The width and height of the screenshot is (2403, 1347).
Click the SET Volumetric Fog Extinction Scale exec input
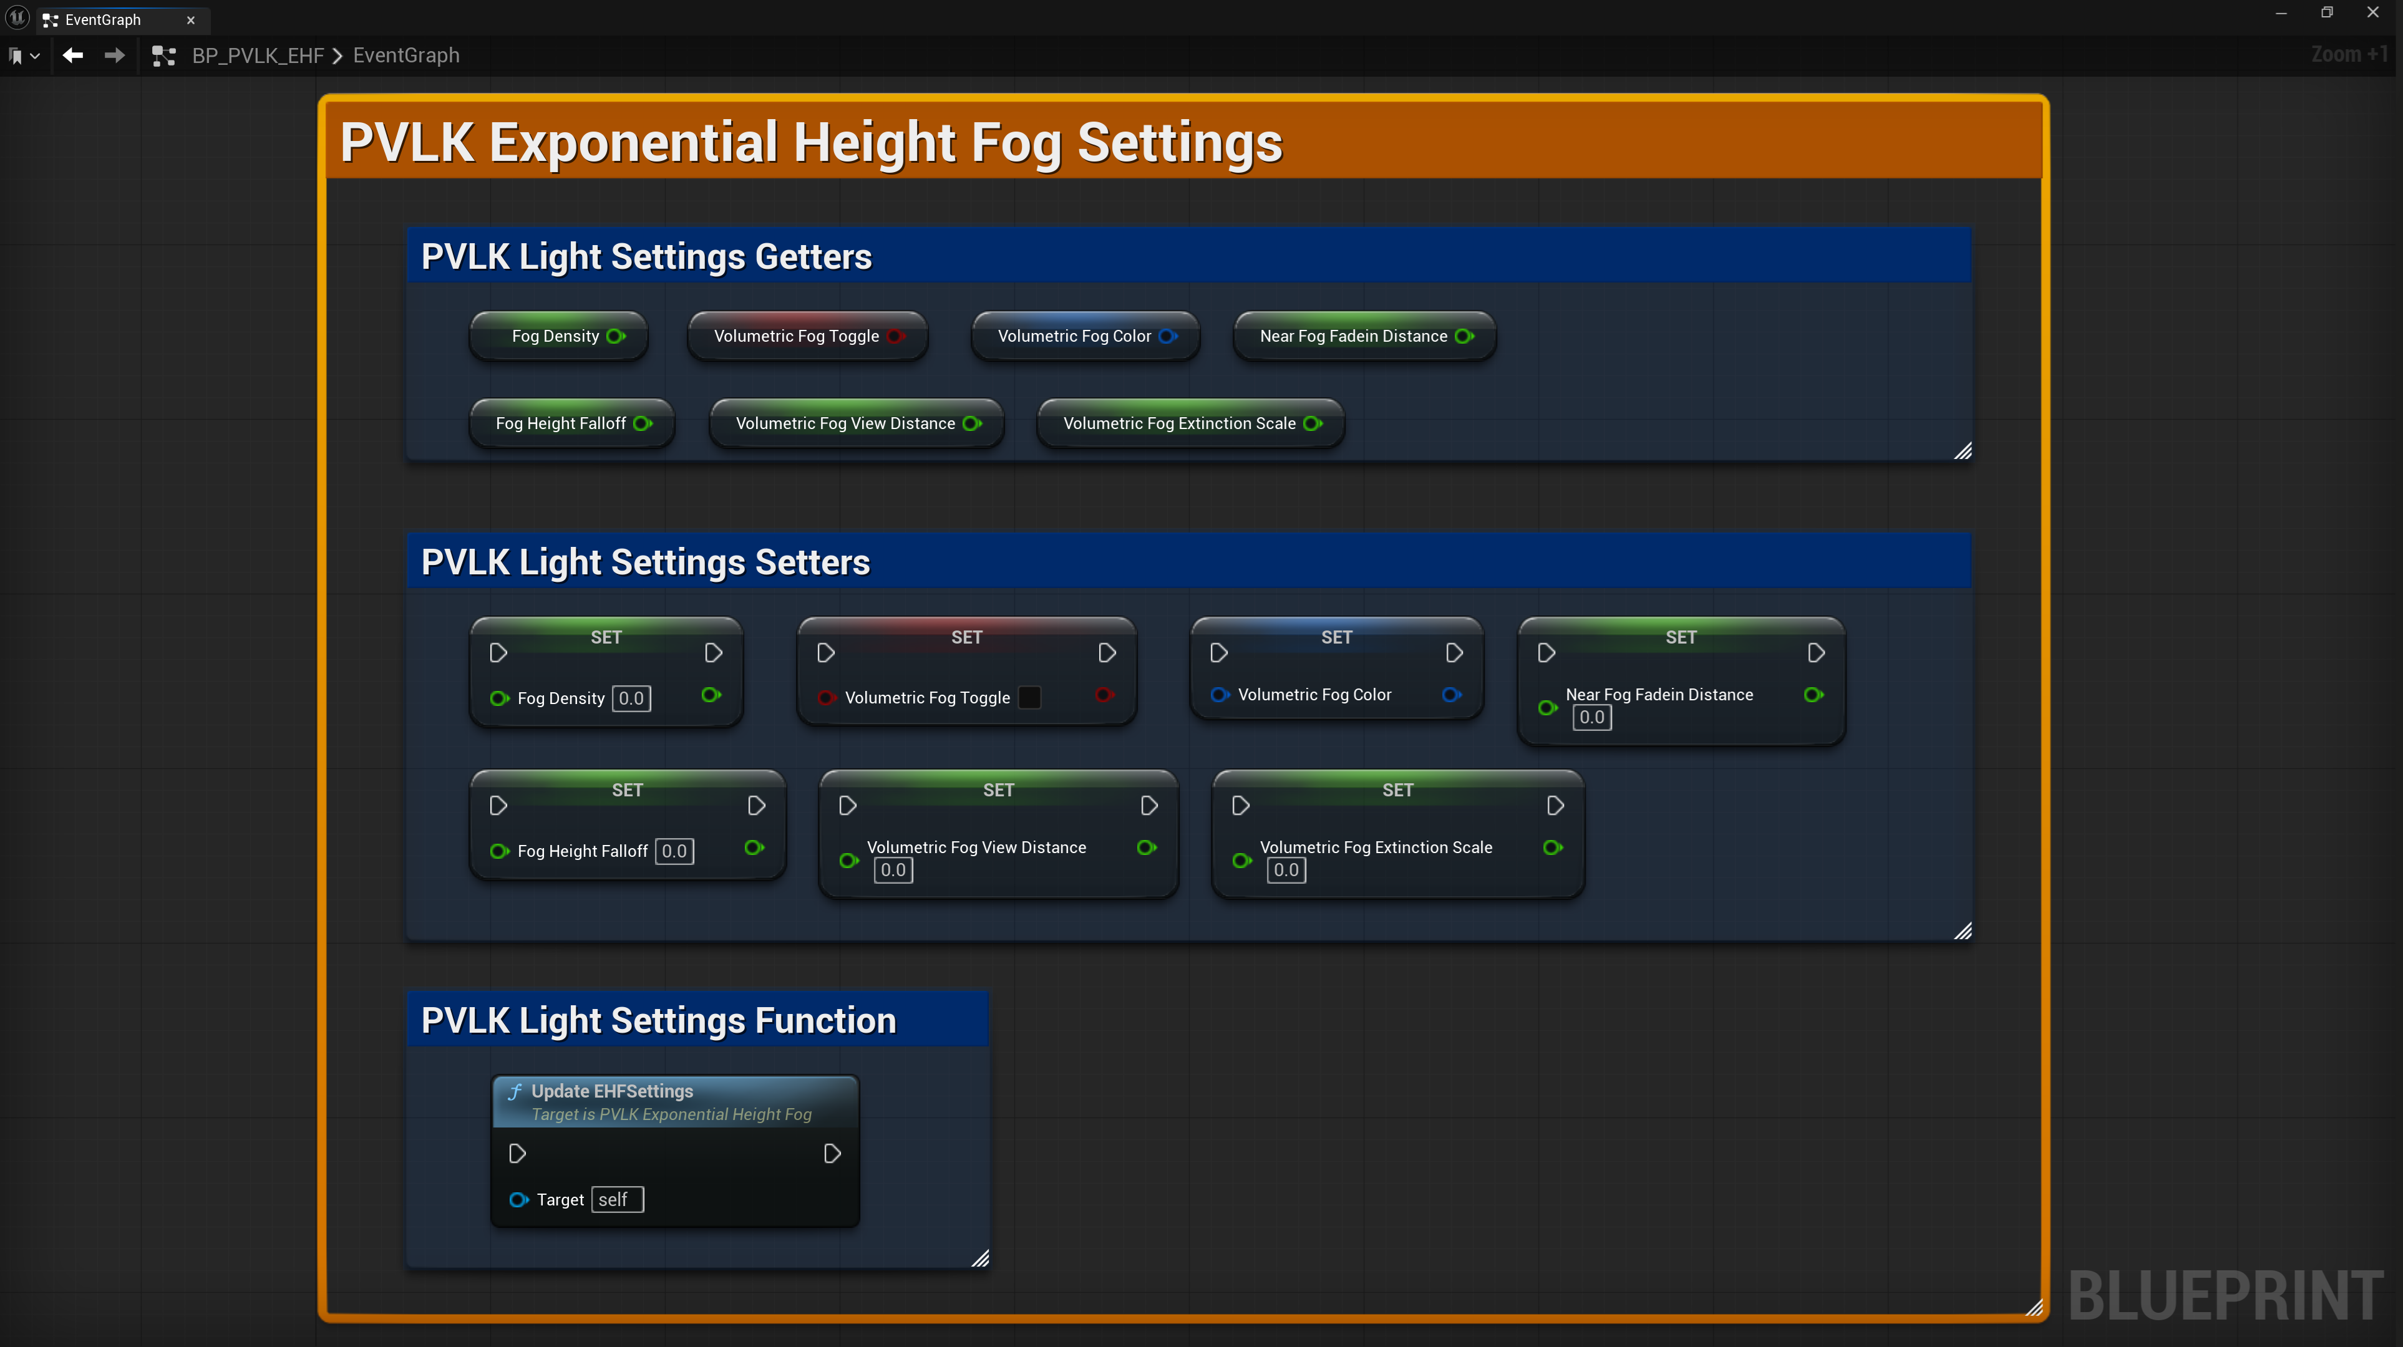[1241, 806]
